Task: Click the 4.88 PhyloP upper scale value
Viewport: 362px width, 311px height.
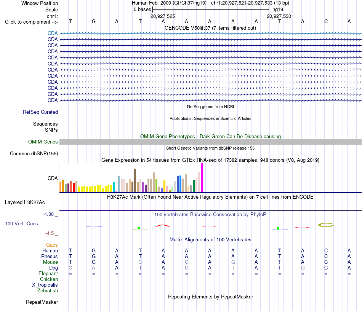Action: point(49,214)
